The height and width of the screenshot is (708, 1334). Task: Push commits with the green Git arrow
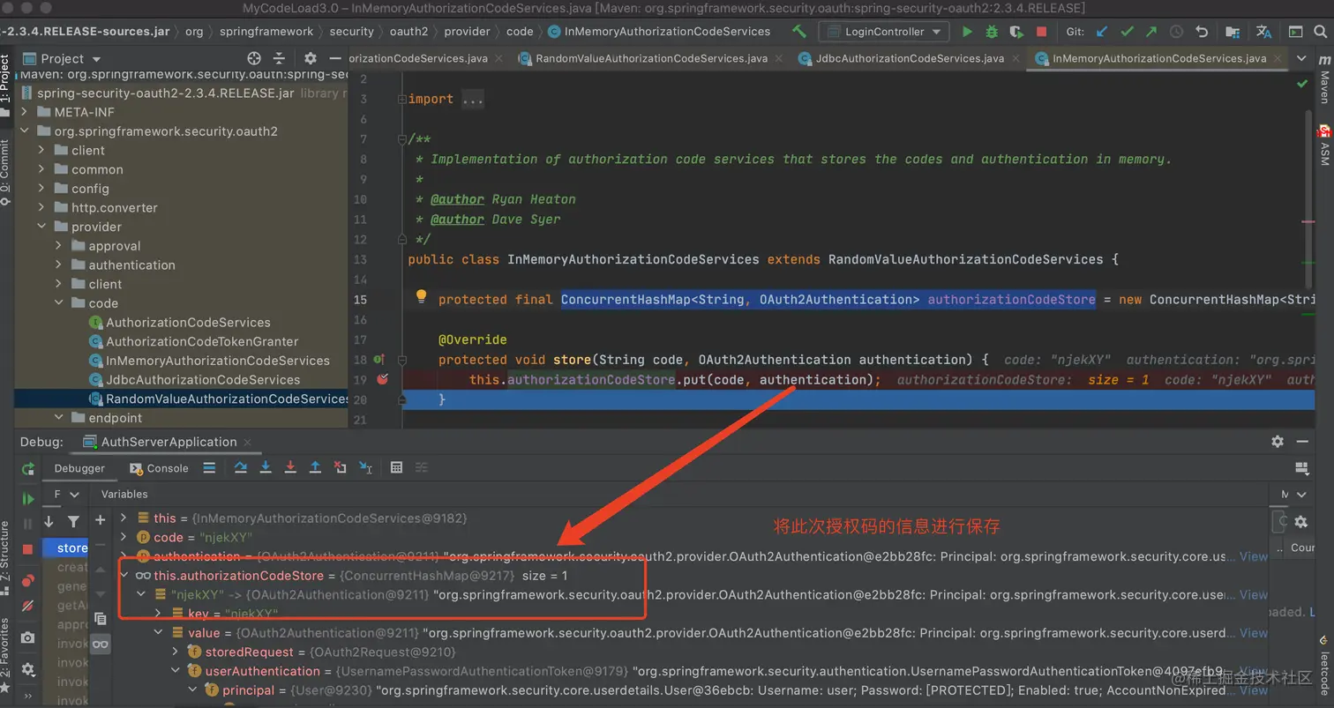(x=1151, y=31)
